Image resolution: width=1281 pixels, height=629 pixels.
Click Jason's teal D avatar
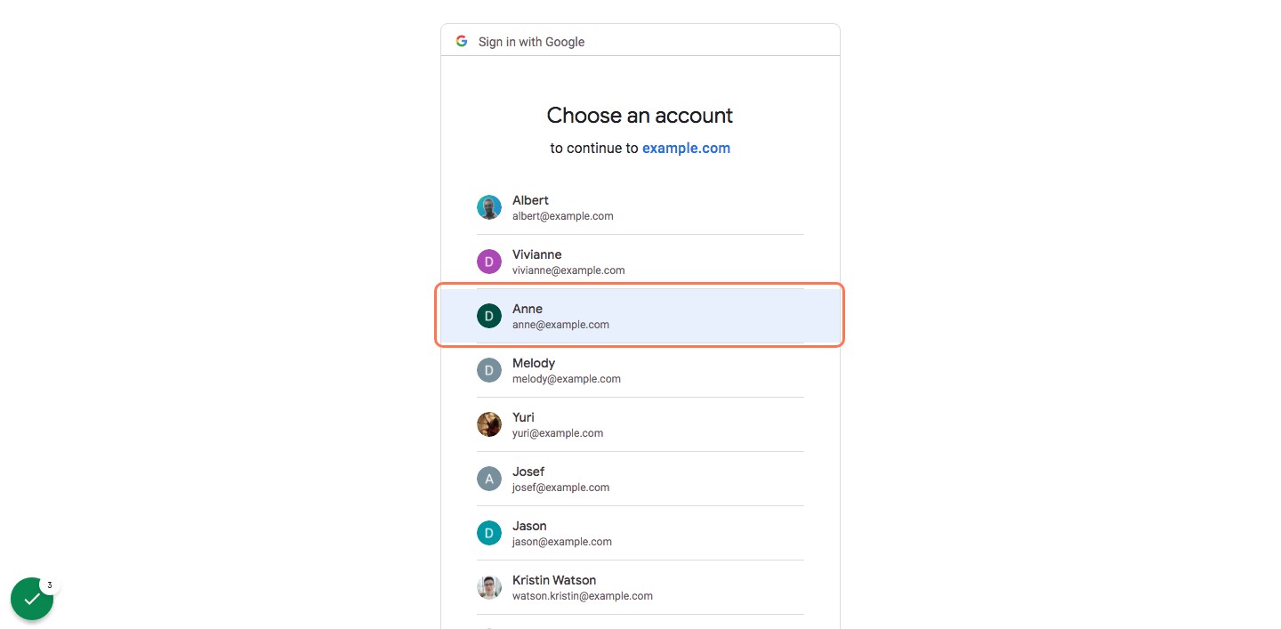[489, 533]
